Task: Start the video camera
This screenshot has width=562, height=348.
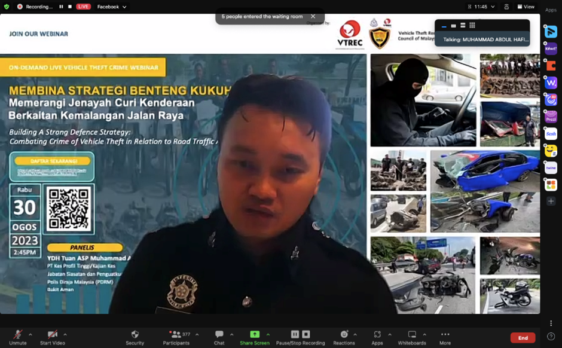Action: [x=53, y=337]
